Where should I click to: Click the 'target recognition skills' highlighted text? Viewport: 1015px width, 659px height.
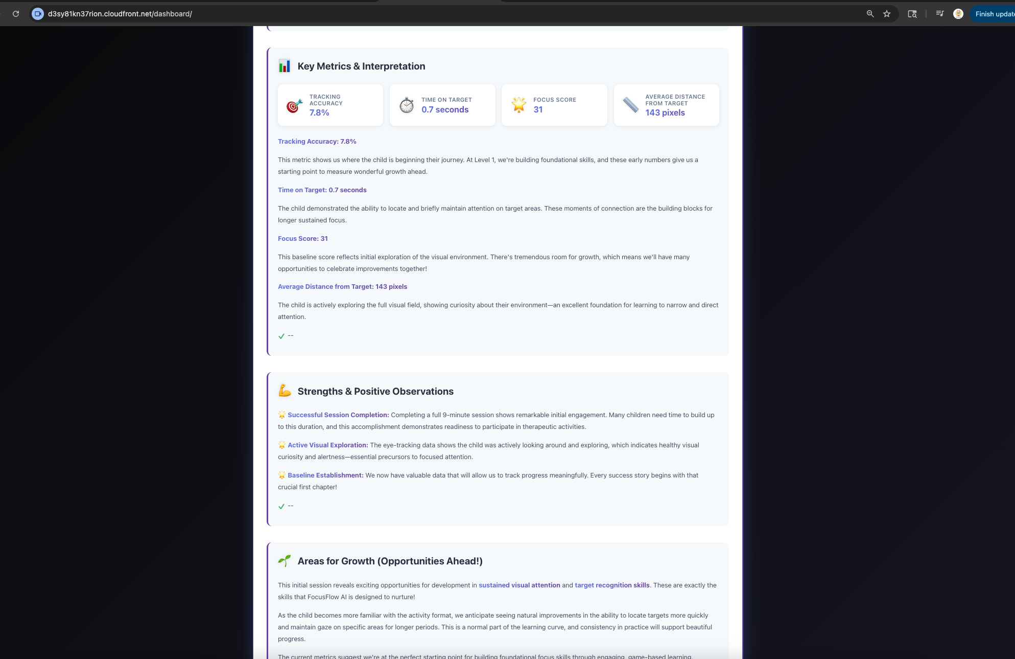pos(612,585)
